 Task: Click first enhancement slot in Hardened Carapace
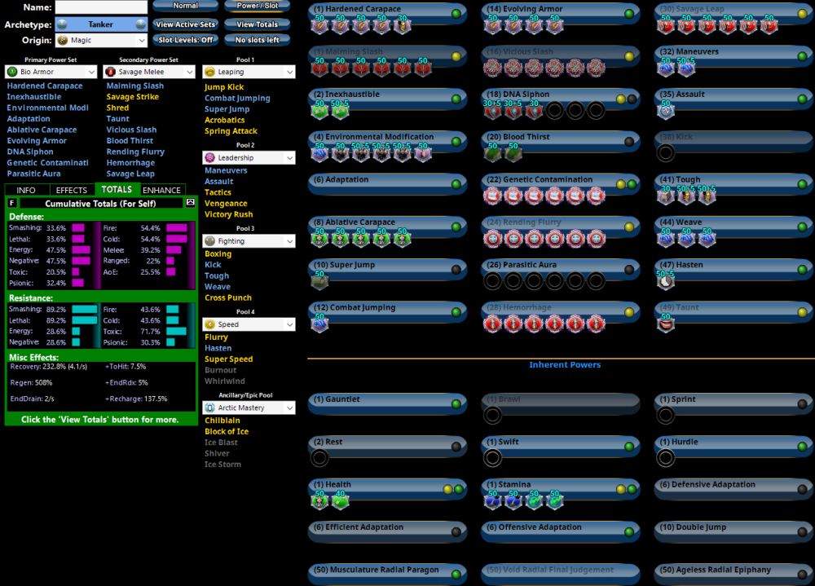[x=319, y=26]
